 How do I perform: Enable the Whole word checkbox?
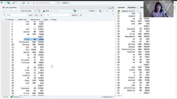point(29,20)
